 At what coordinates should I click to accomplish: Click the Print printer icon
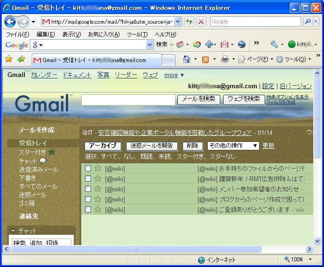tap(225, 60)
